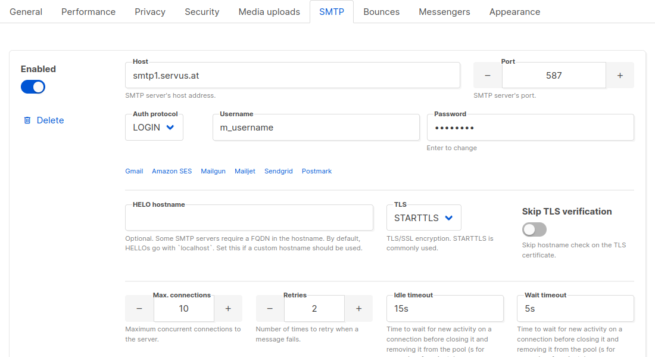655x357 pixels.
Task: Select the Sendgrid preset link
Action: (279, 171)
